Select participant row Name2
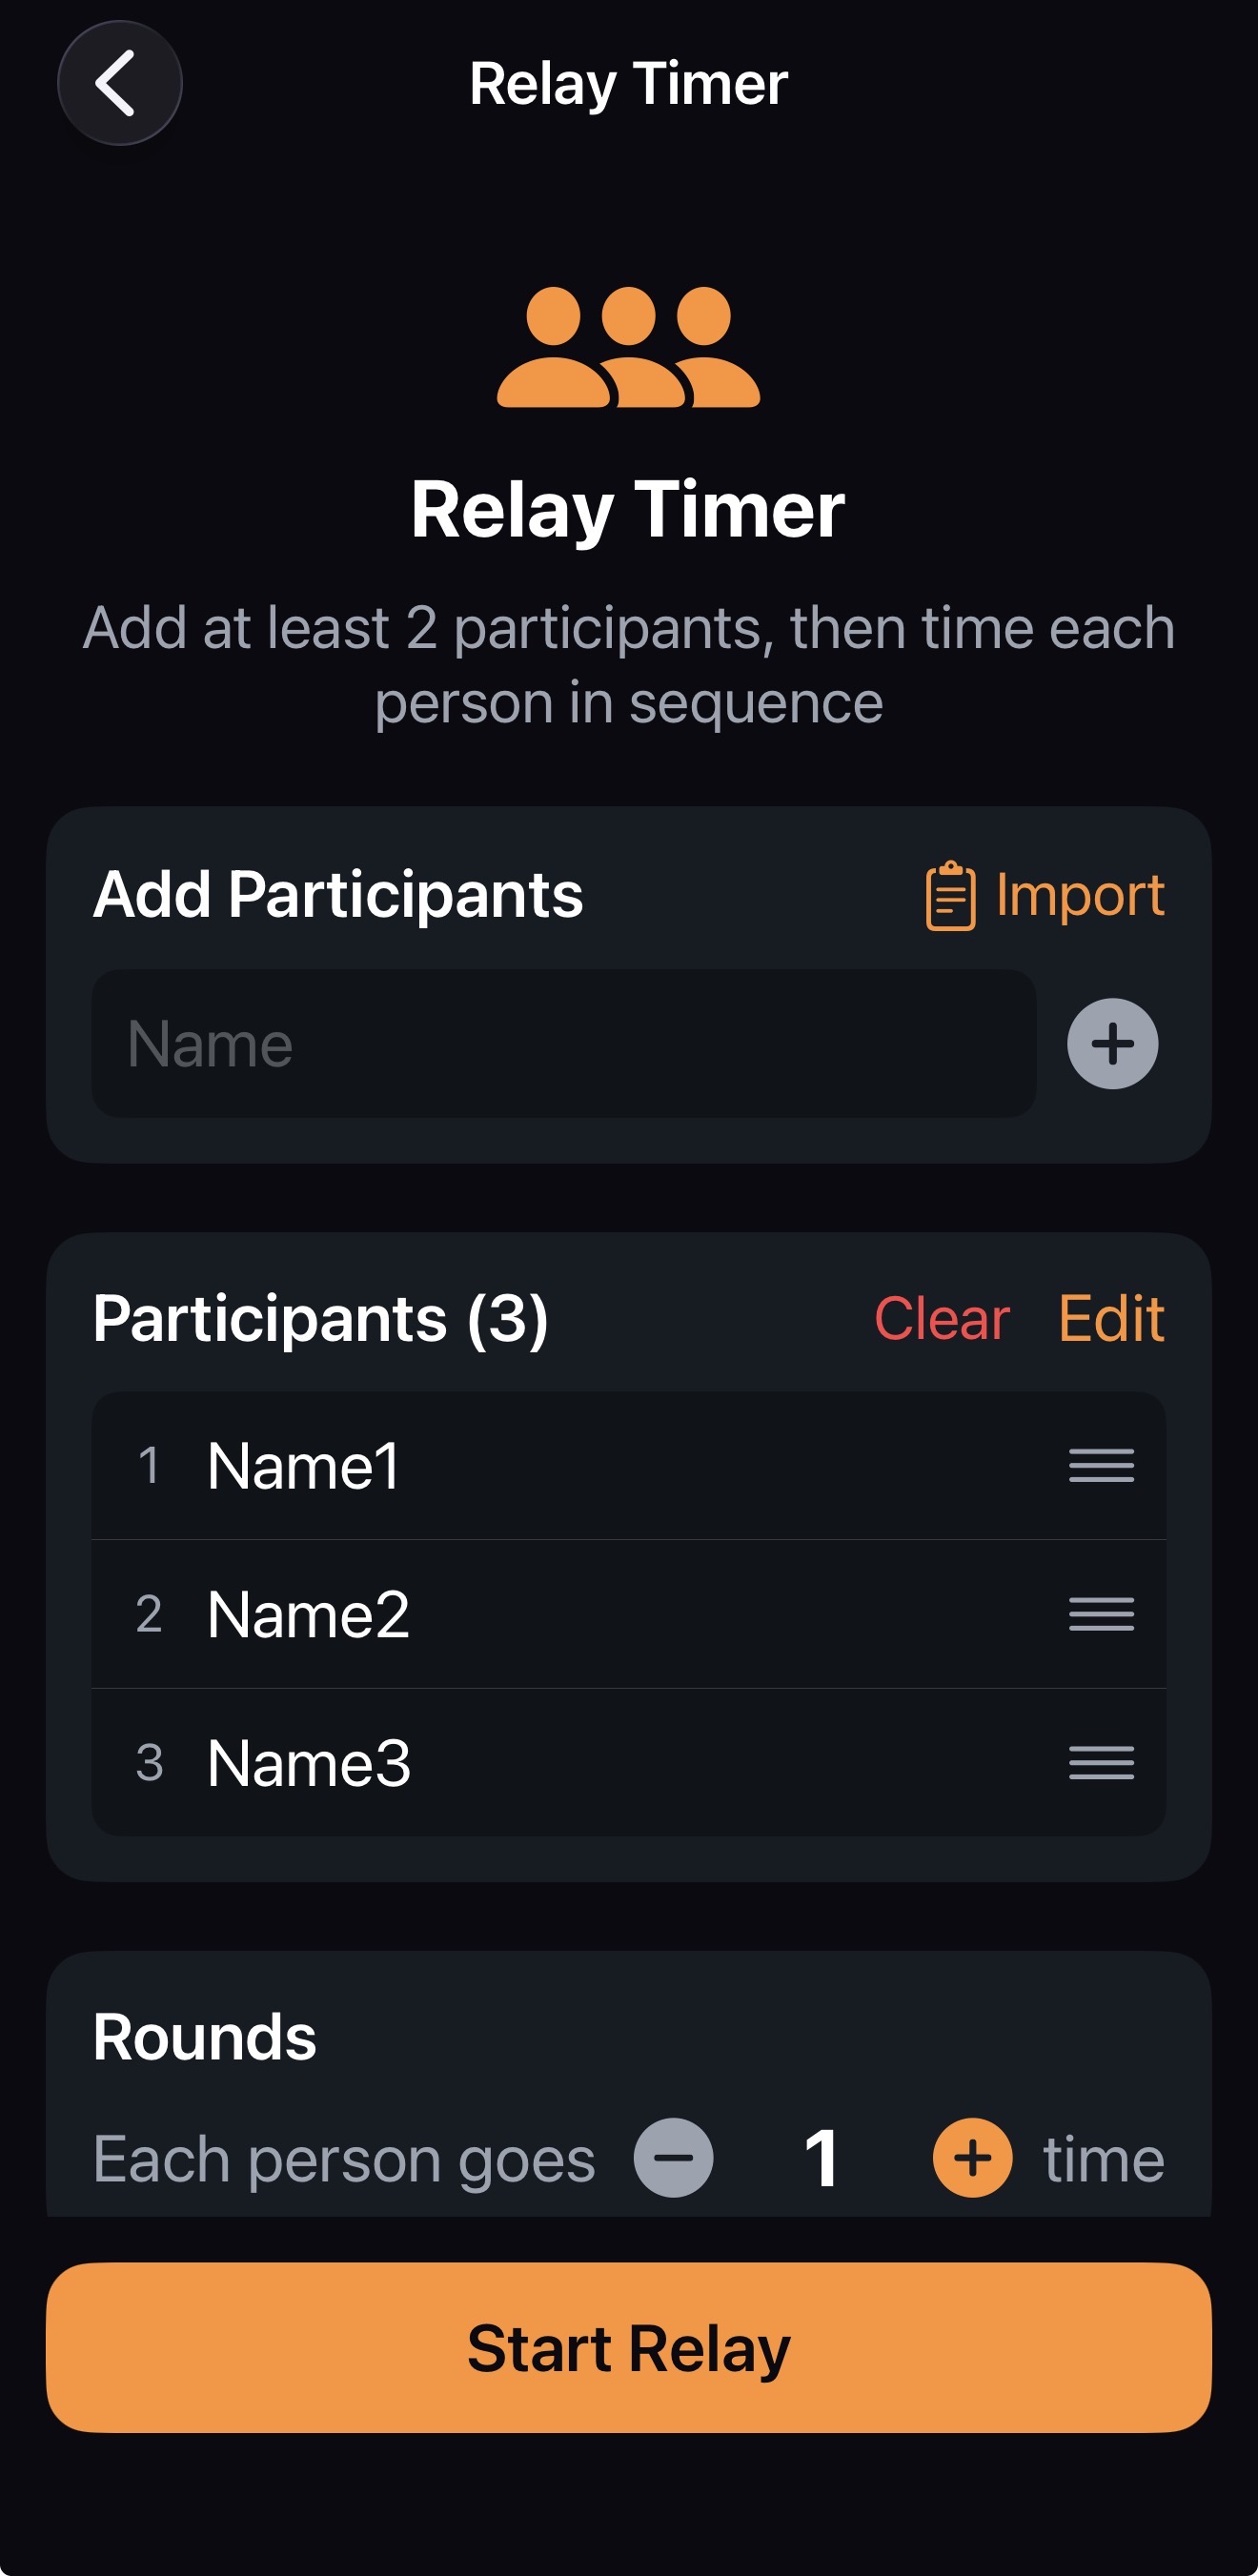This screenshot has height=2576, width=1258. [560, 1614]
